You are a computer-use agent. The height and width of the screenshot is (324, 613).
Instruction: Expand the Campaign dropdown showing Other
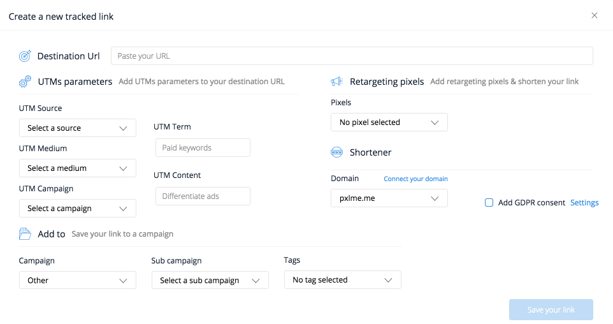[x=78, y=280]
